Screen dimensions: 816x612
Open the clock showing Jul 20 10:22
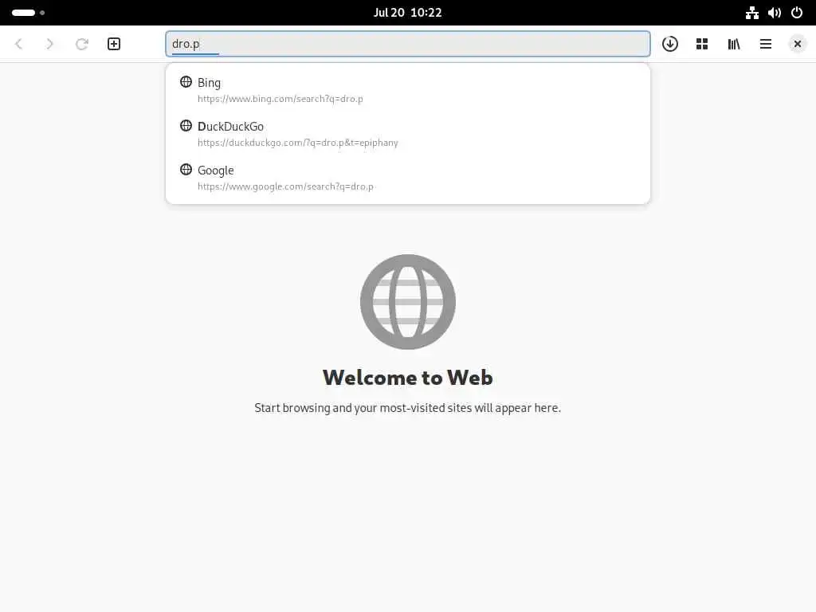(407, 13)
